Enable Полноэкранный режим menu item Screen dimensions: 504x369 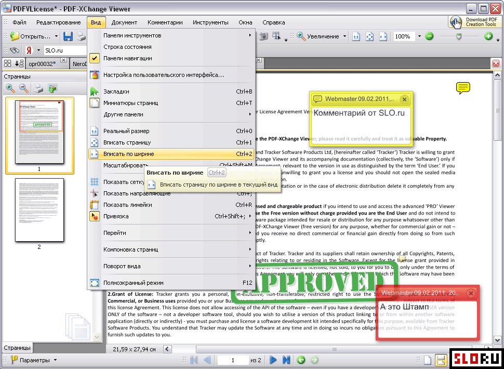click(171, 283)
